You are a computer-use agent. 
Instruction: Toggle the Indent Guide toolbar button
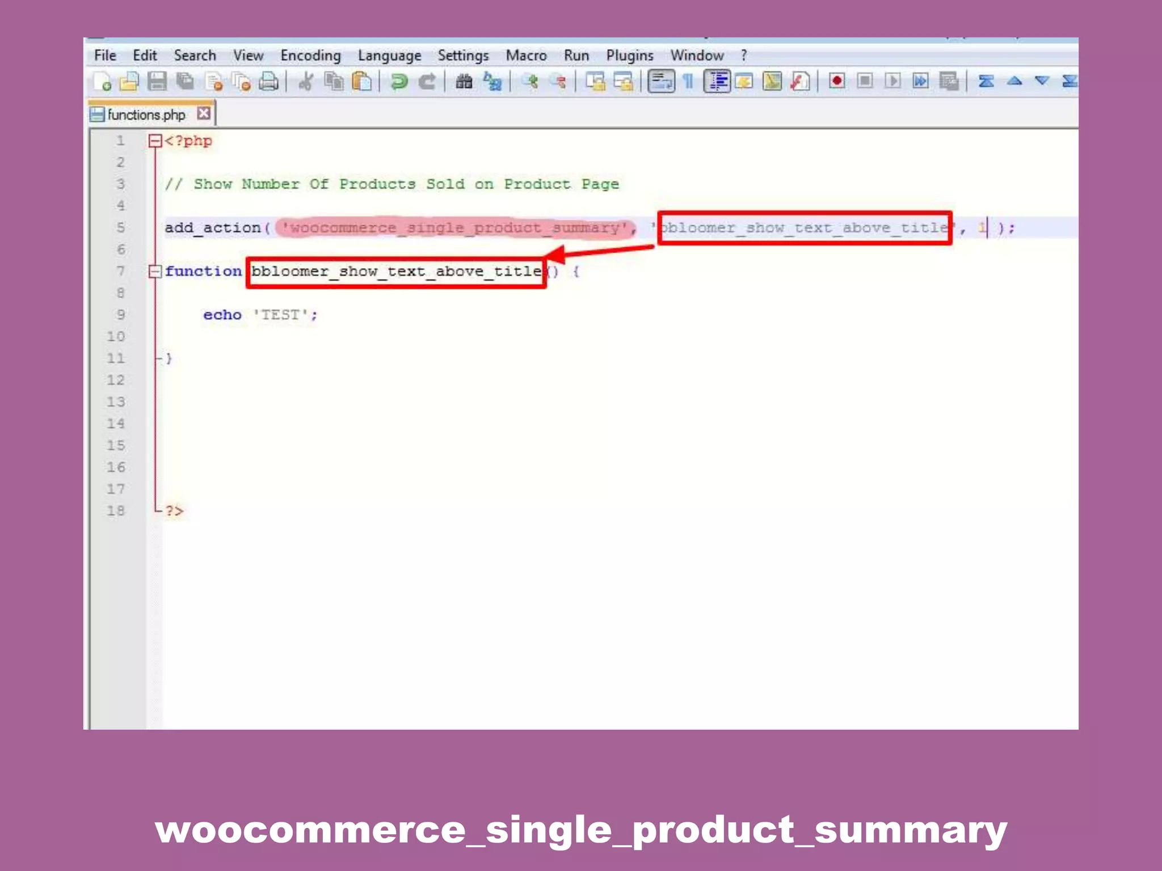point(717,82)
